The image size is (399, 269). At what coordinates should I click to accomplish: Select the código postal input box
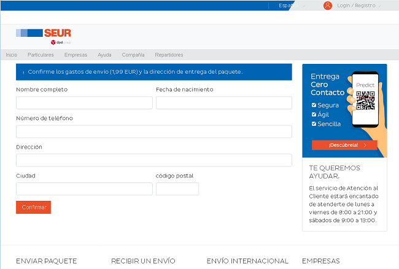(x=177, y=189)
